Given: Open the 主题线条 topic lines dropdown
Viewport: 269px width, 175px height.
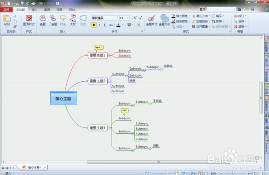Looking at the screenshot, I should click(201, 21).
